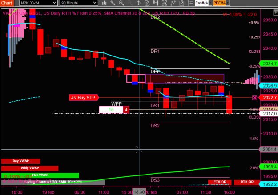Click the white 15 position box

[x=111, y=110]
